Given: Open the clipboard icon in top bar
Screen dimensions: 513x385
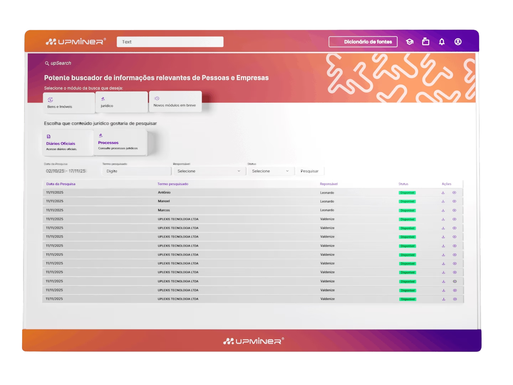Looking at the screenshot, I should [426, 42].
